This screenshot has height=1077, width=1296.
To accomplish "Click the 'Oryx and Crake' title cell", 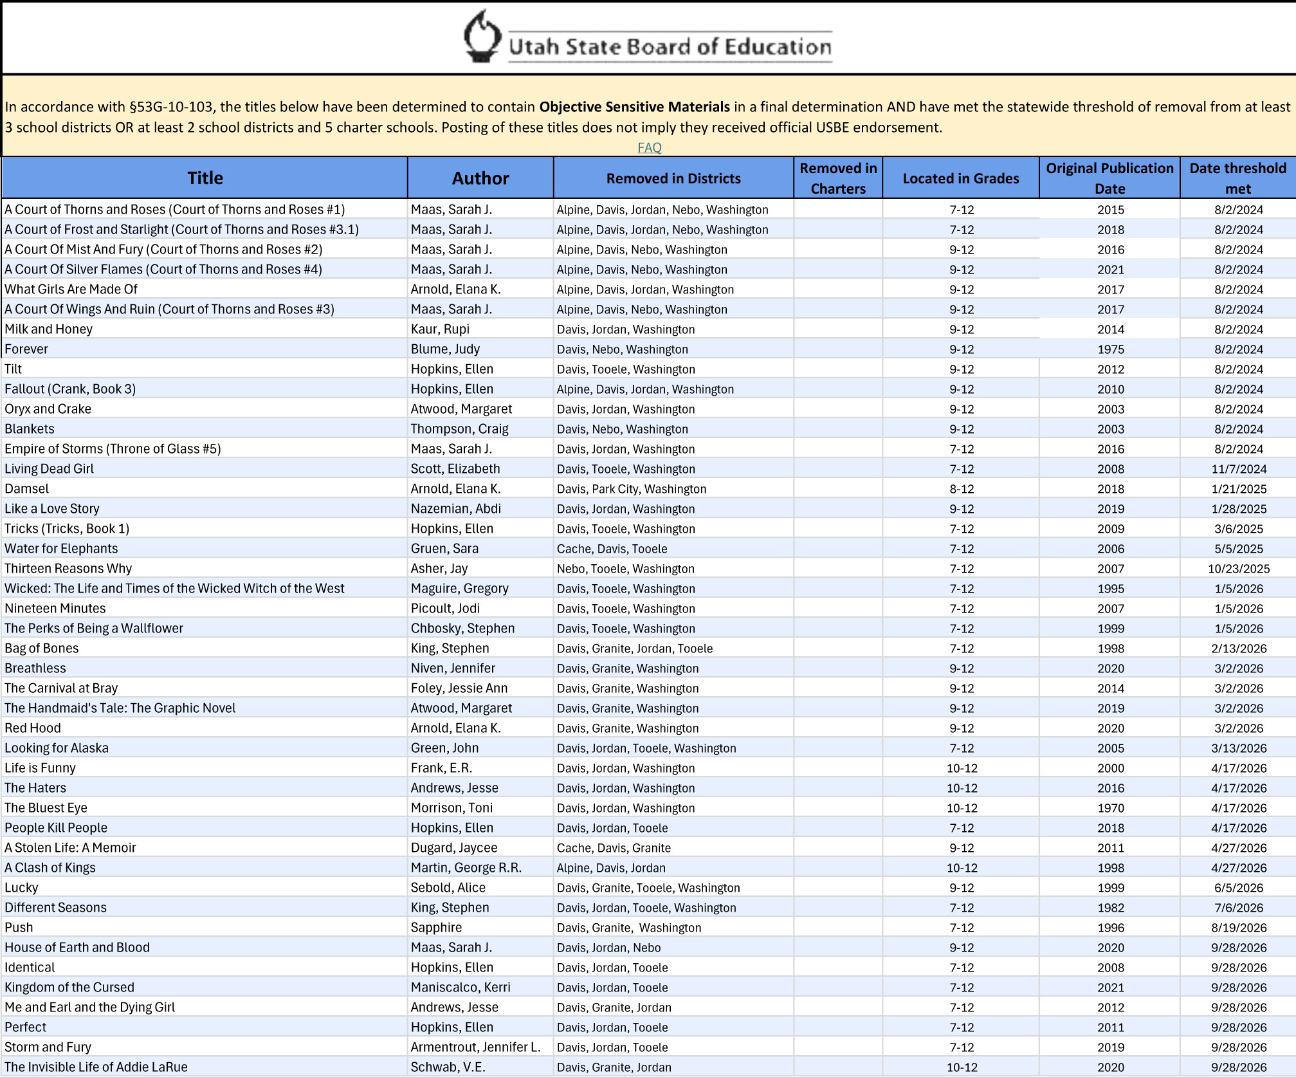I will 205,409.
